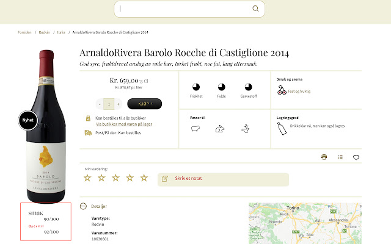Click the deer pairing icon
Screen dimensions: 391x244
click(x=246, y=129)
